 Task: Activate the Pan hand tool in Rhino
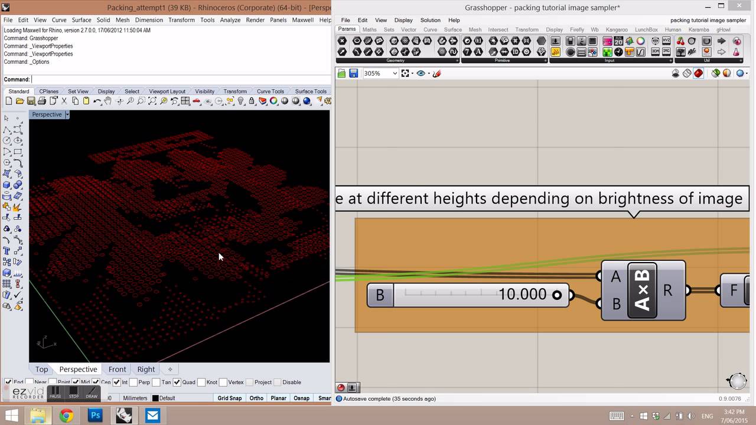[108, 101]
